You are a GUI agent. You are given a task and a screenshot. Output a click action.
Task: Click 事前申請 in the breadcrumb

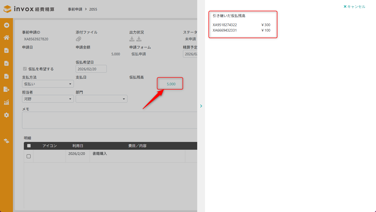[75, 9]
